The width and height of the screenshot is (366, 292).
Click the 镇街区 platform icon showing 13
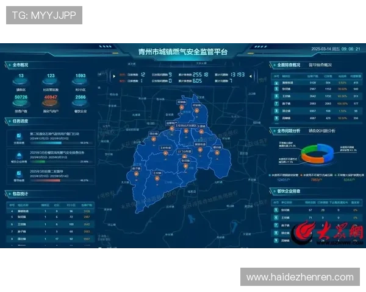tap(21, 82)
